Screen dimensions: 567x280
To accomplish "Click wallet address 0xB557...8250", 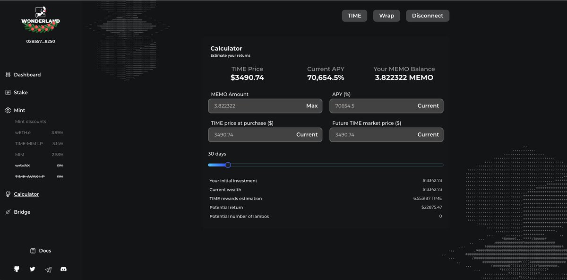I will [x=41, y=41].
